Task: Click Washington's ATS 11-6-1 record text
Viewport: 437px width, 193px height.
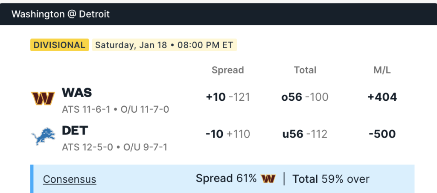Action: tap(87, 110)
